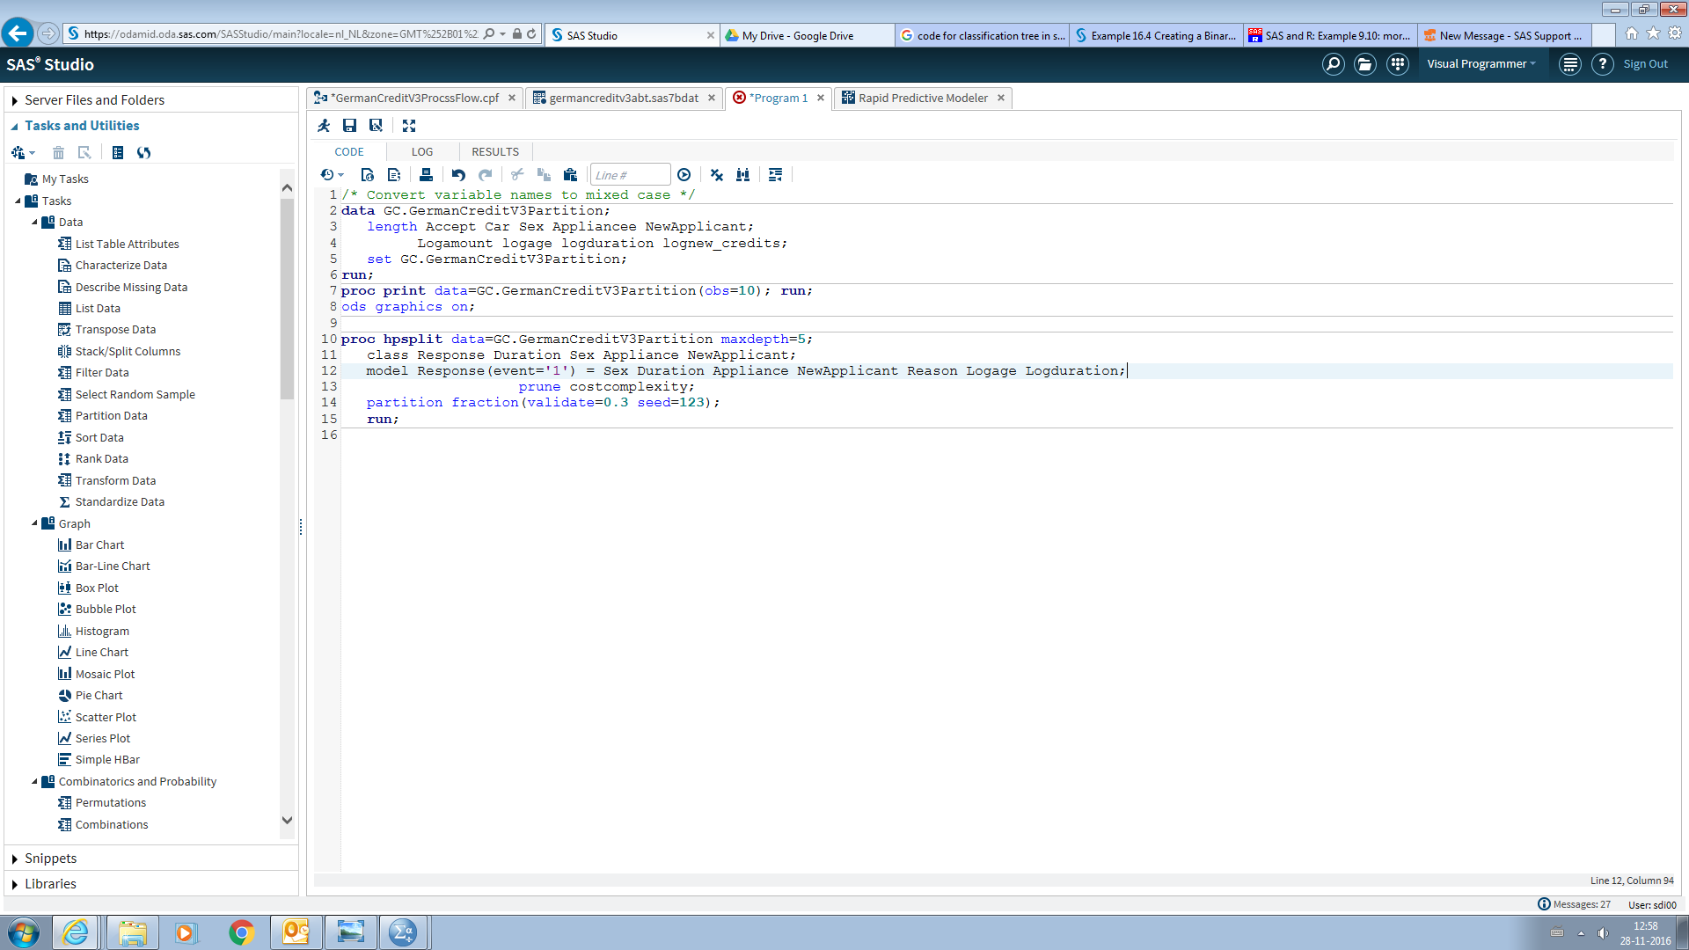1689x950 pixels.
Task: Collapse the Graph tasks folder
Action: pyautogui.click(x=34, y=523)
